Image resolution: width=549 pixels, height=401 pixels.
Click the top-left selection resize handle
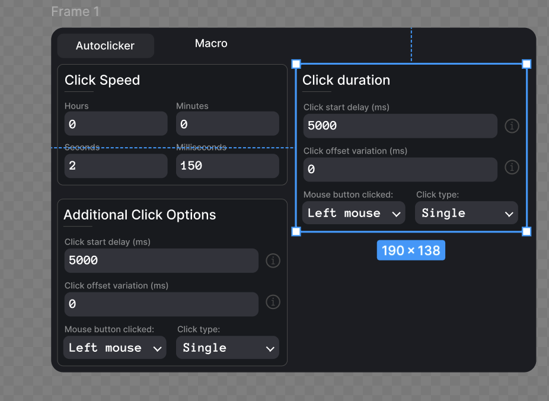click(296, 64)
